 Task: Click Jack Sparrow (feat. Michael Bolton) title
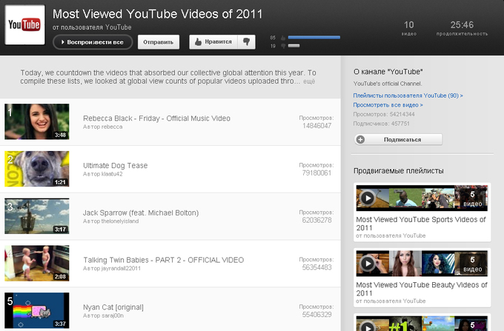point(141,213)
